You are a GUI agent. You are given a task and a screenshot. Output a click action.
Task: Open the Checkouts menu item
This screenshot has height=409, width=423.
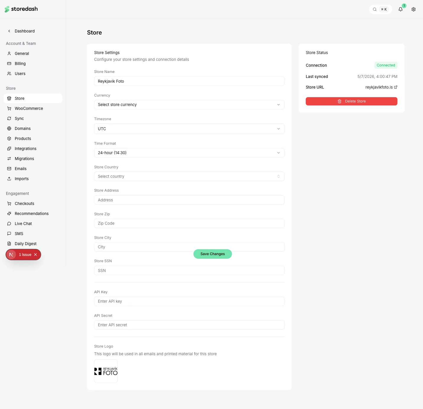point(33,203)
